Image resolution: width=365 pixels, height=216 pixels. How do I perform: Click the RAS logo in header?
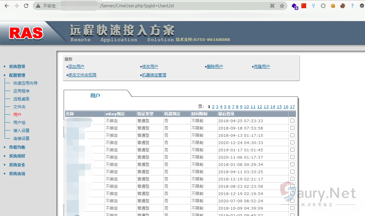pos(26,33)
